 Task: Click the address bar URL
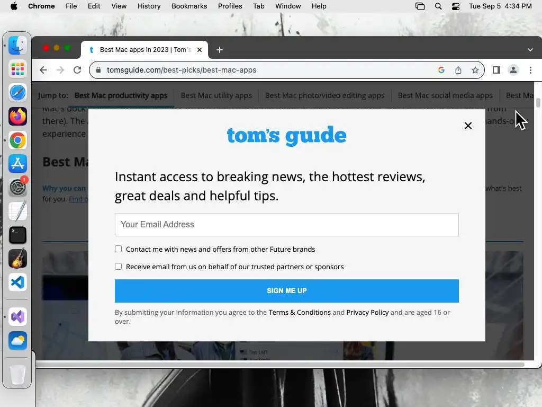[182, 70]
